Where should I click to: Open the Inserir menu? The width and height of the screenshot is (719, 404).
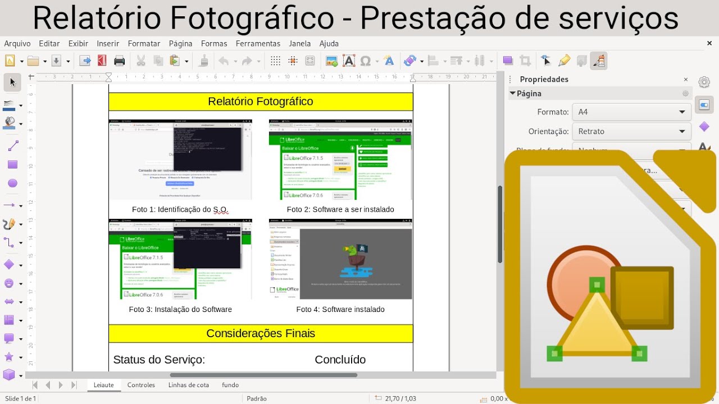[108, 43]
